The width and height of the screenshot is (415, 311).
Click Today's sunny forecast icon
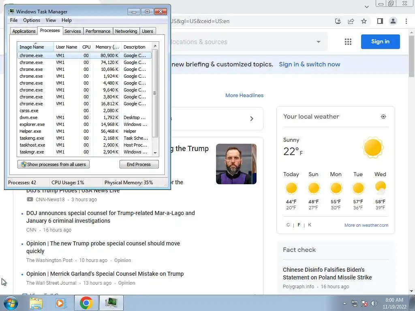291,188
